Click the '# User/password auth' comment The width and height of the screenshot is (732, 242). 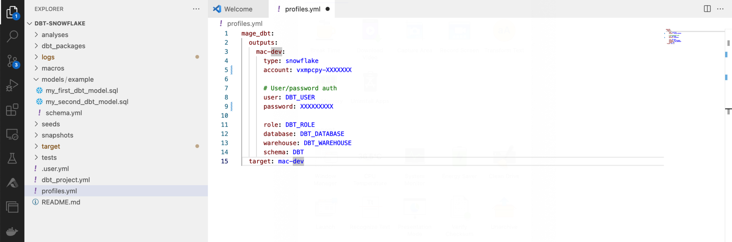click(300, 88)
